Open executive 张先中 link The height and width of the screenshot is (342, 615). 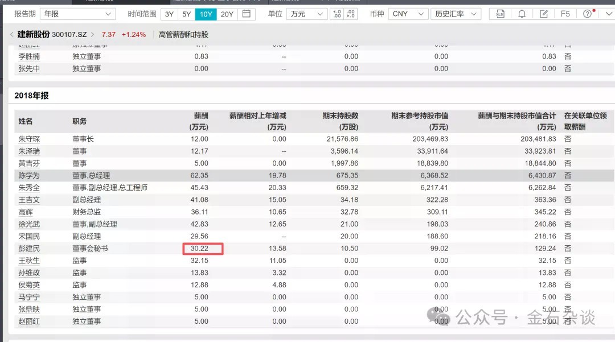(x=29, y=68)
